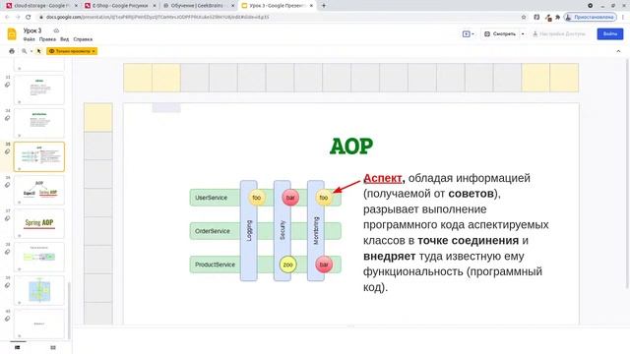
Task: Expand the Смотреть dropdown arrow
Action: tap(523, 34)
